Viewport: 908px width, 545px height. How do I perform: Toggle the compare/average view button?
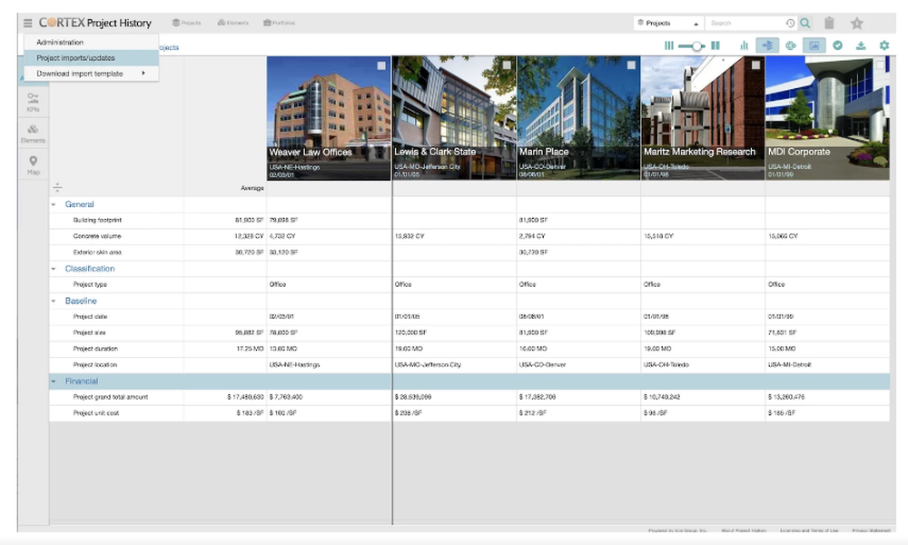pyautogui.click(x=767, y=45)
